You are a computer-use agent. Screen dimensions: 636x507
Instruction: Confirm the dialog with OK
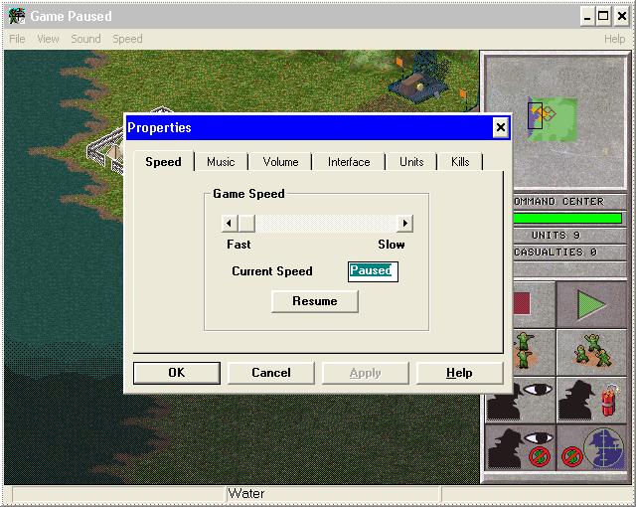177,373
